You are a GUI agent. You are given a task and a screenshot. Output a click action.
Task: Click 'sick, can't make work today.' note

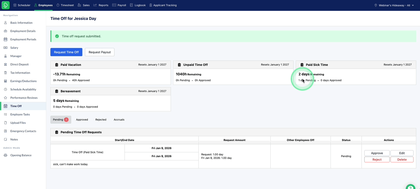point(70,164)
